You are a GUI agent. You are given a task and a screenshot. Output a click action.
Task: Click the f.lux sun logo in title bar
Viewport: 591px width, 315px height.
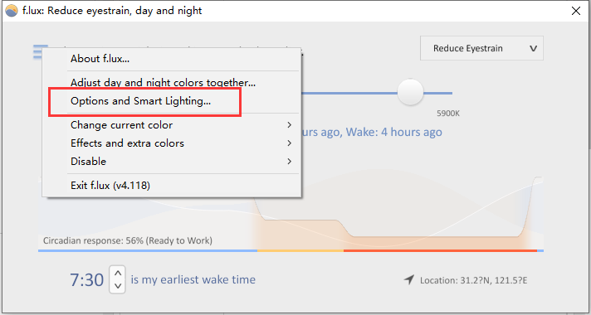[12, 11]
